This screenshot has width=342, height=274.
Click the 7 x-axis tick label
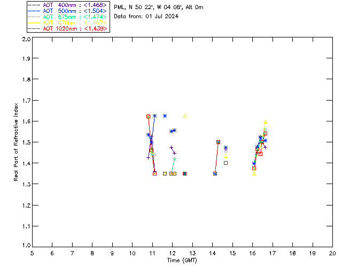[72, 253]
